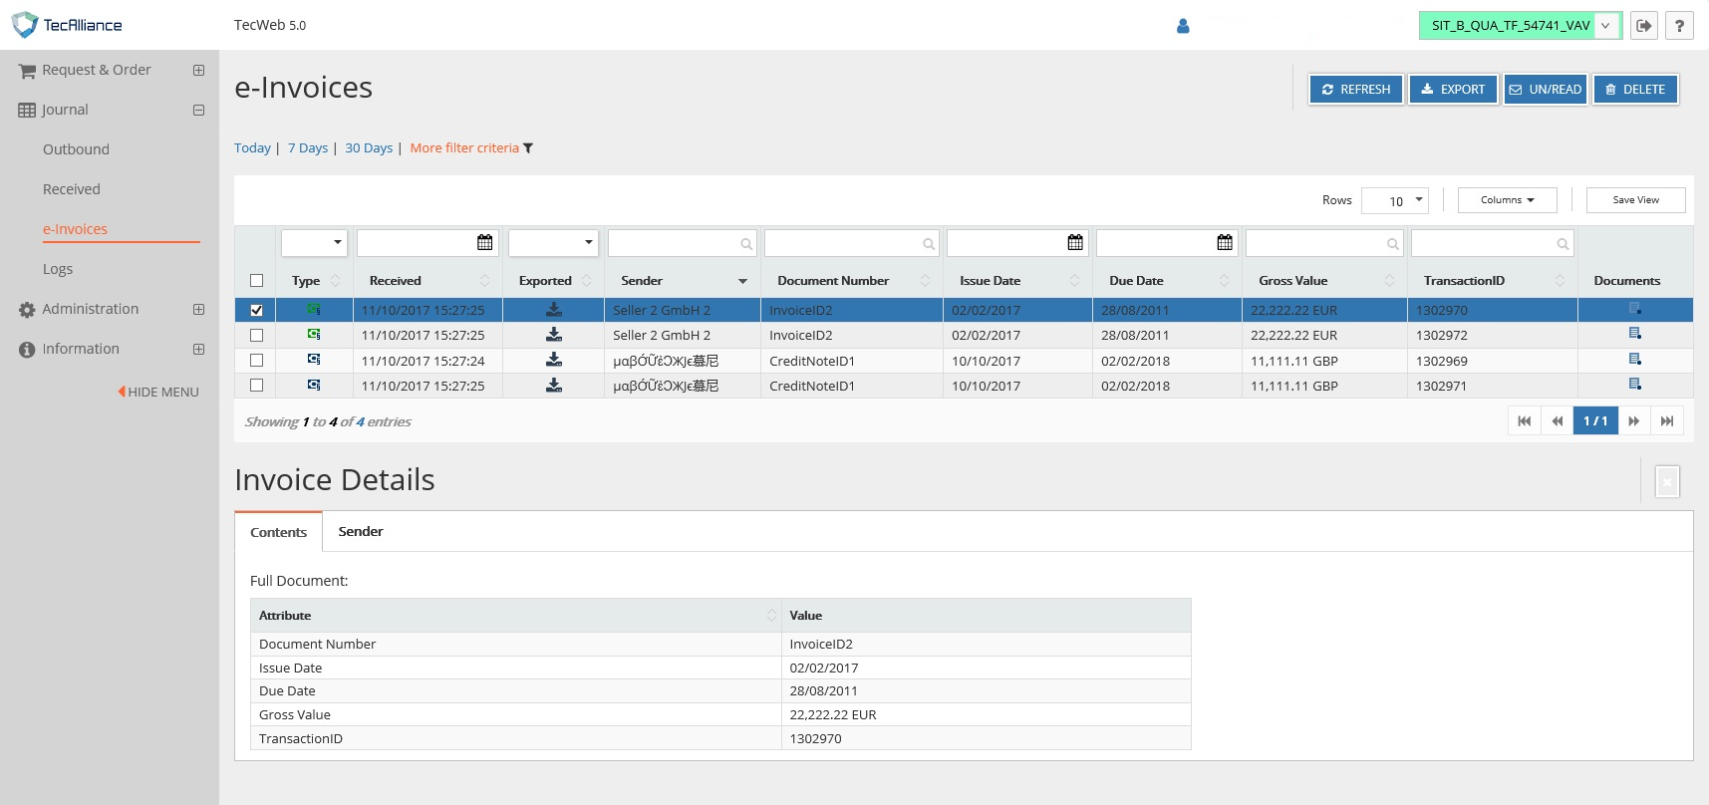1709x805 pixels.
Task: Filter invoices by 7 Days
Action: 308,148
